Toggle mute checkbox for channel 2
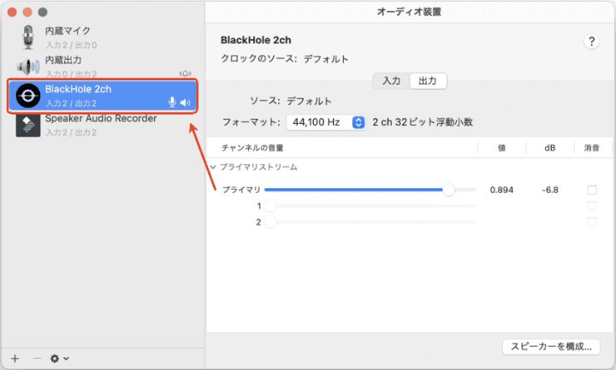 (591, 222)
